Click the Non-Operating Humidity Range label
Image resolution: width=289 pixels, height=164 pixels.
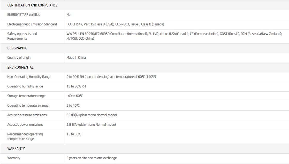click(29, 77)
